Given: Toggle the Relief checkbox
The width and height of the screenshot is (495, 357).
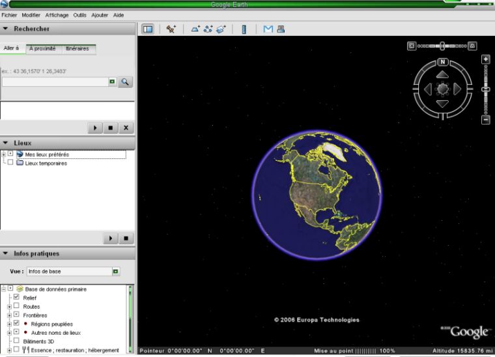Looking at the screenshot, I should pyautogui.click(x=16, y=297).
